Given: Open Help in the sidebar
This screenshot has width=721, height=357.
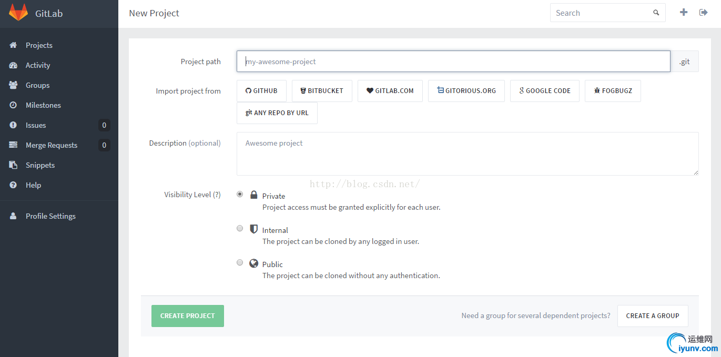Looking at the screenshot, I should click(x=59, y=185).
